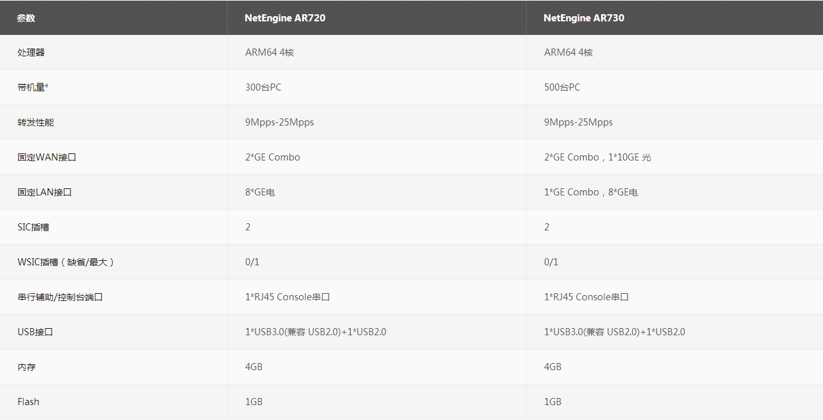Click the 处理器 row label
This screenshot has width=823, height=420.
[x=31, y=52]
